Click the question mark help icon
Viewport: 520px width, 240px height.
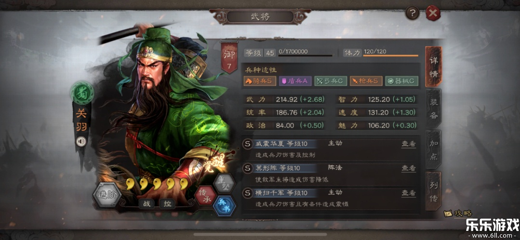tap(412, 13)
